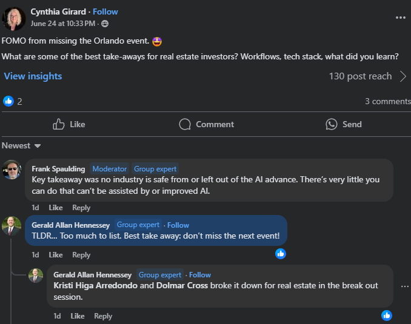Viewport: 411px width, 324px height.
Task: Click like reaction on Gerald's TLDR comment
Action: 281,254
